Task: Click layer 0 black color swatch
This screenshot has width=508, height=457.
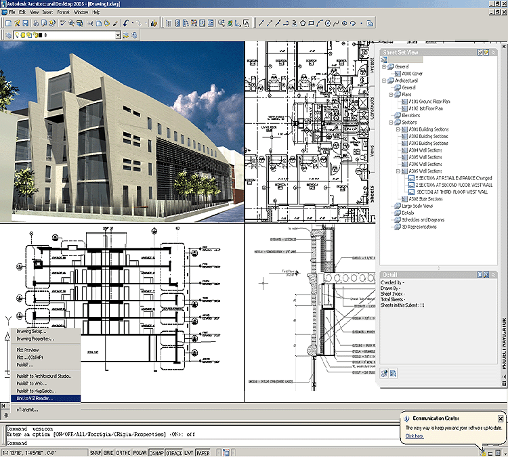Action: click(x=40, y=35)
